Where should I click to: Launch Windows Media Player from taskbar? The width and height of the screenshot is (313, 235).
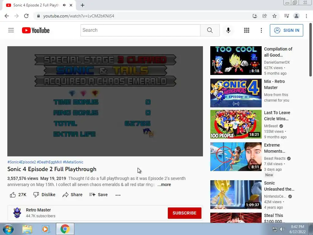(x=46, y=229)
